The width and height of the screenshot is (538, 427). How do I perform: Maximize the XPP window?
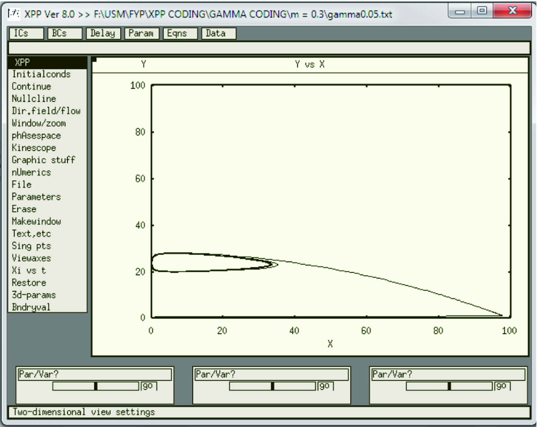click(482, 11)
